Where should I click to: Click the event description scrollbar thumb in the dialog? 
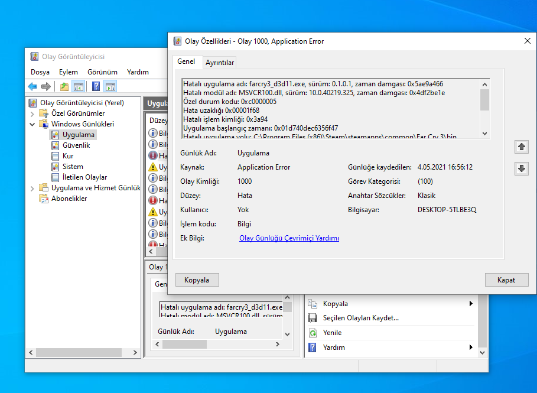[484, 100]
